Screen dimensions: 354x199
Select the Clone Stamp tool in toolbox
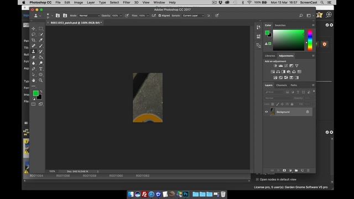pos(33,51)
